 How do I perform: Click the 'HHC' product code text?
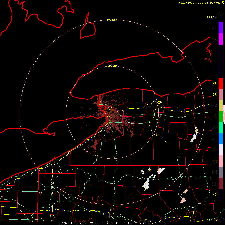220,15
